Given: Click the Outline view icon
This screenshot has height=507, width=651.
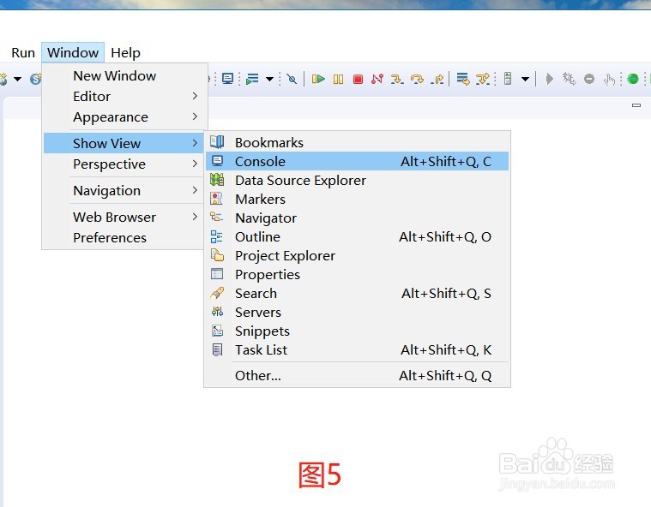Looking at the screenshot, I should point(216,236).
